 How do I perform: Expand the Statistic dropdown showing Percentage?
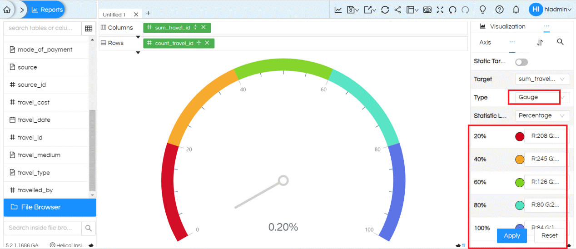[542, 115]
